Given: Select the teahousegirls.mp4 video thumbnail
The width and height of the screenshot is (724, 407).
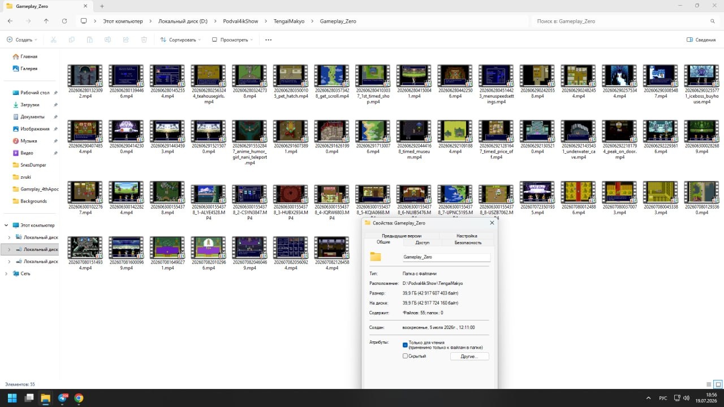Looking at the screenshot, I should point(209,75).
